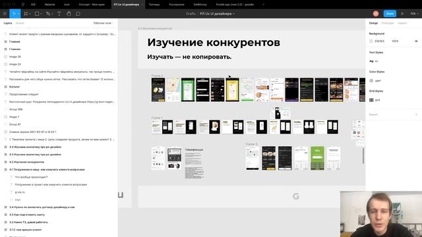Open the Figma home icon in tab bar

pyautogui.click(x=23, y=5)
